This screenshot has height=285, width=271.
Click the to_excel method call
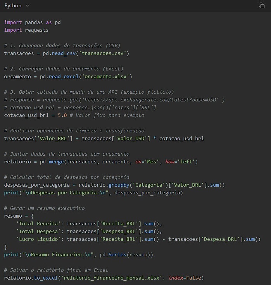coord(46,278)
